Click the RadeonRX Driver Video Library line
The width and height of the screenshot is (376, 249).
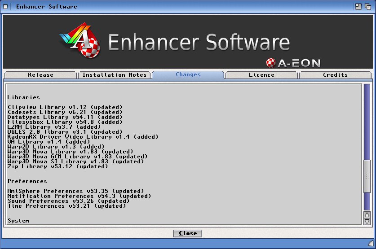[83, 137]
